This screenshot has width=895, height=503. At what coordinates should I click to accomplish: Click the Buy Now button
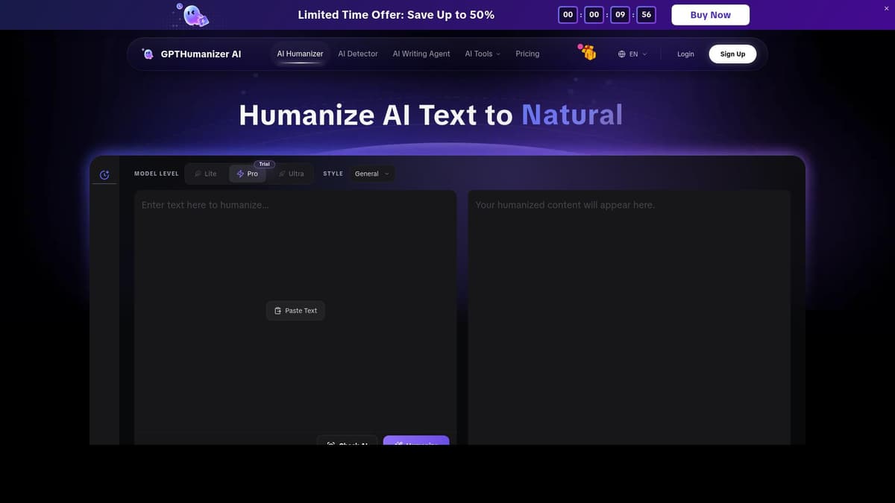(x=709, y=14)
